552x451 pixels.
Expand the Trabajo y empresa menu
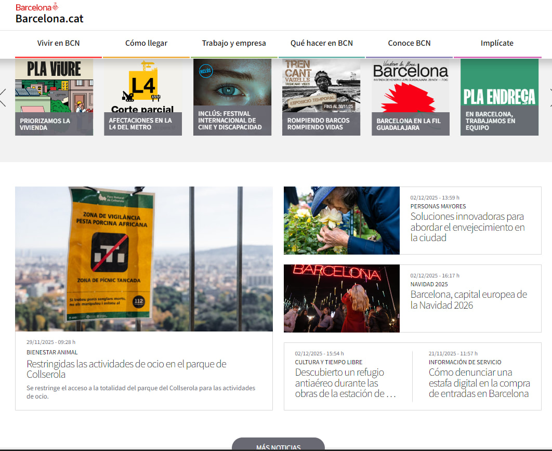[234, 43]
